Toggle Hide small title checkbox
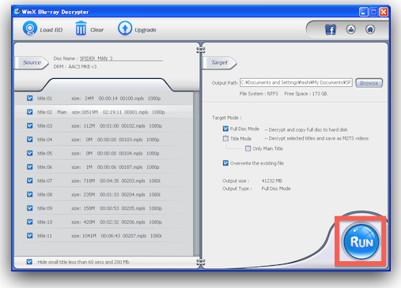This screenshot has width=401, height=288. point(29,262)
